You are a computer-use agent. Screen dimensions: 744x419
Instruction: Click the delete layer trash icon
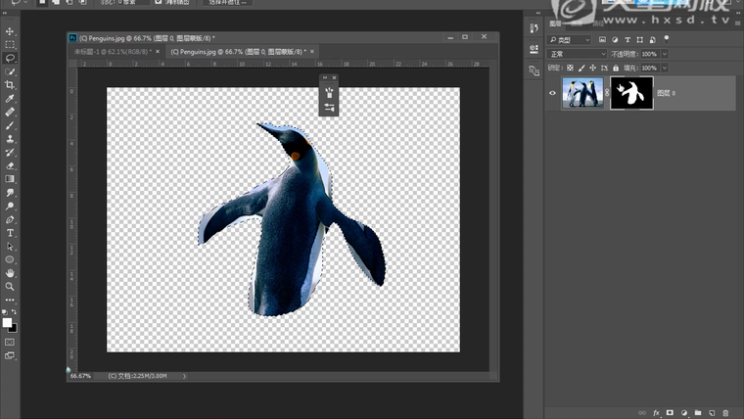point(727,413)
